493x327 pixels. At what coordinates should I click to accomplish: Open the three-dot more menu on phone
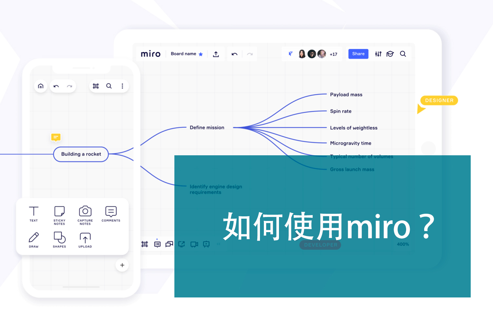tap(122, 86)
